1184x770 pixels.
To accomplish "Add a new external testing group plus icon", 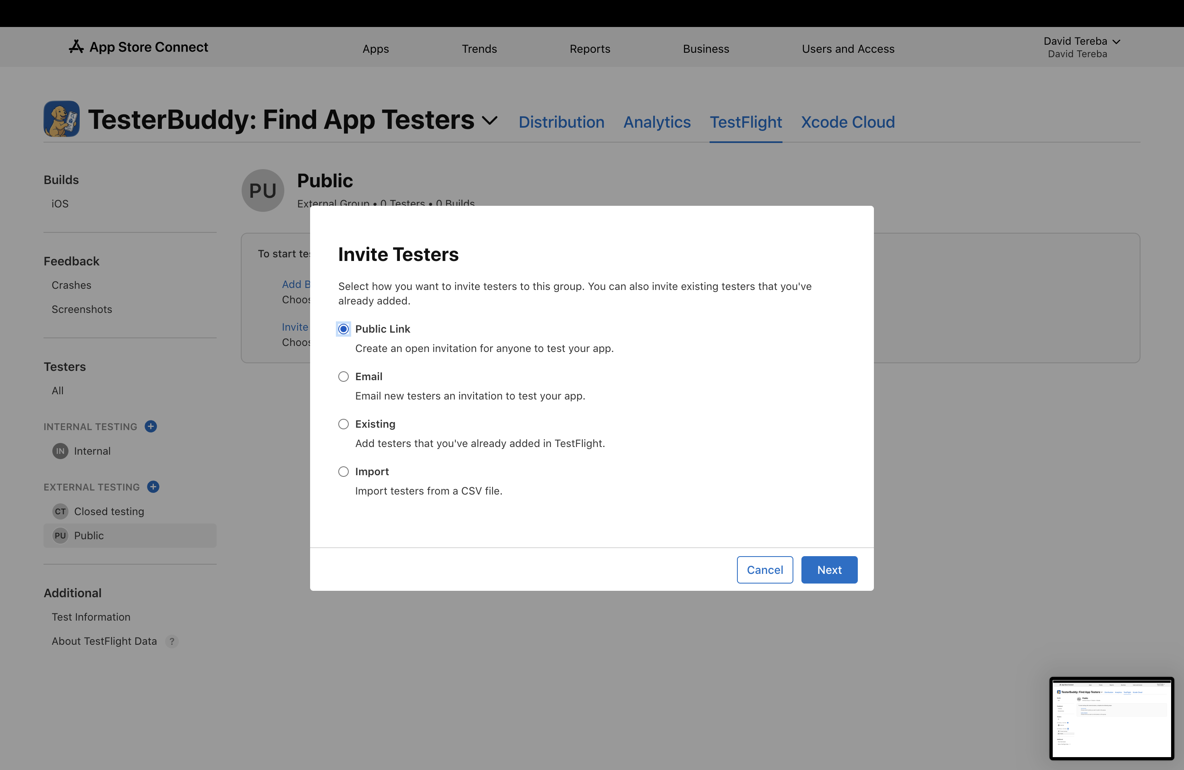I will point(153,486).
